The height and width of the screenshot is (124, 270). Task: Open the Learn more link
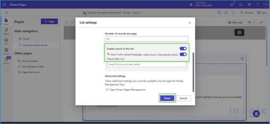pyautogui.click(x=150, y=54)
